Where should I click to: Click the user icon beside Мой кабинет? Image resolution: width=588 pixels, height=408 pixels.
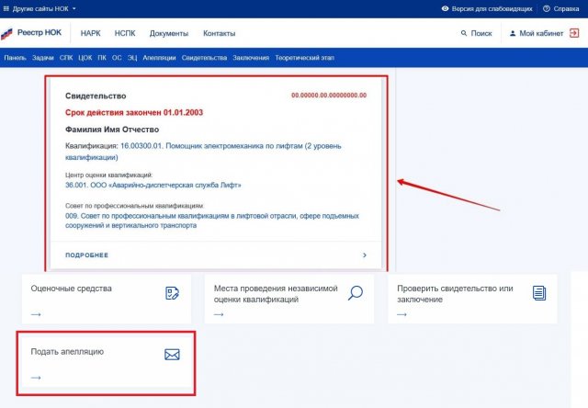tap(513, 33)
